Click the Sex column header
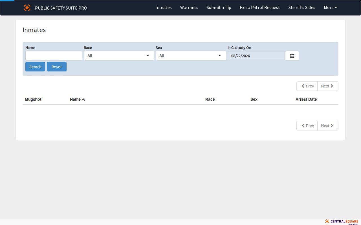Image resolution: width=361 pixels, height=225 pixels. point(254,99)
